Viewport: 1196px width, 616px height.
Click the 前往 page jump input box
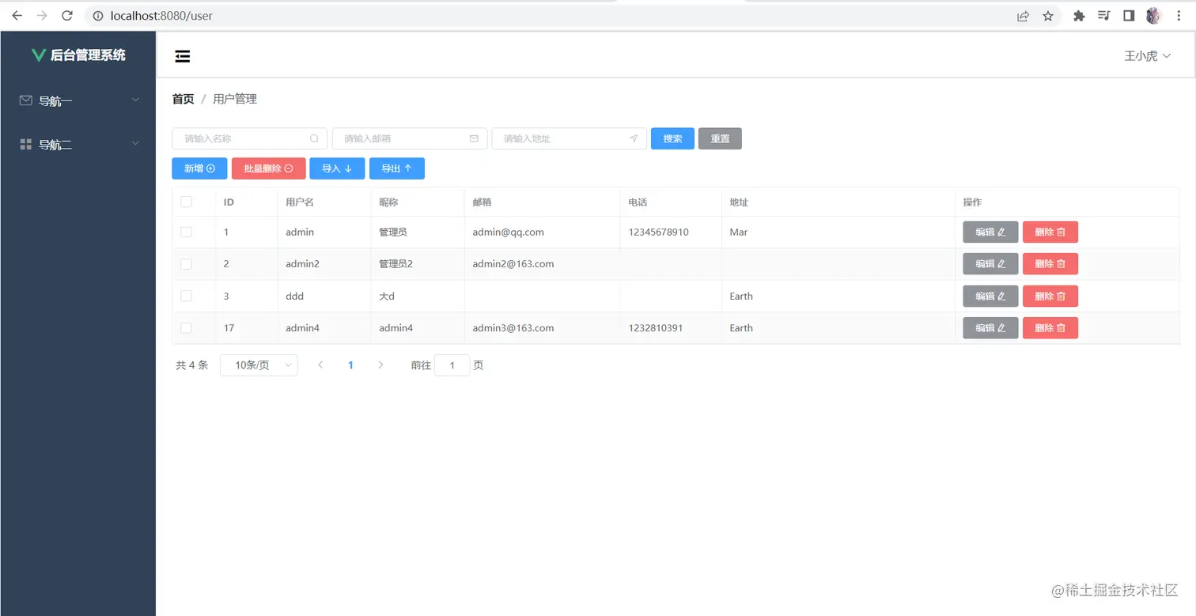coord(452,365)
